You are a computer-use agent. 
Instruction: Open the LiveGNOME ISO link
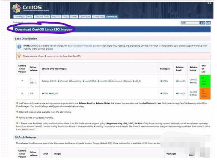click(x=90, y=81)
